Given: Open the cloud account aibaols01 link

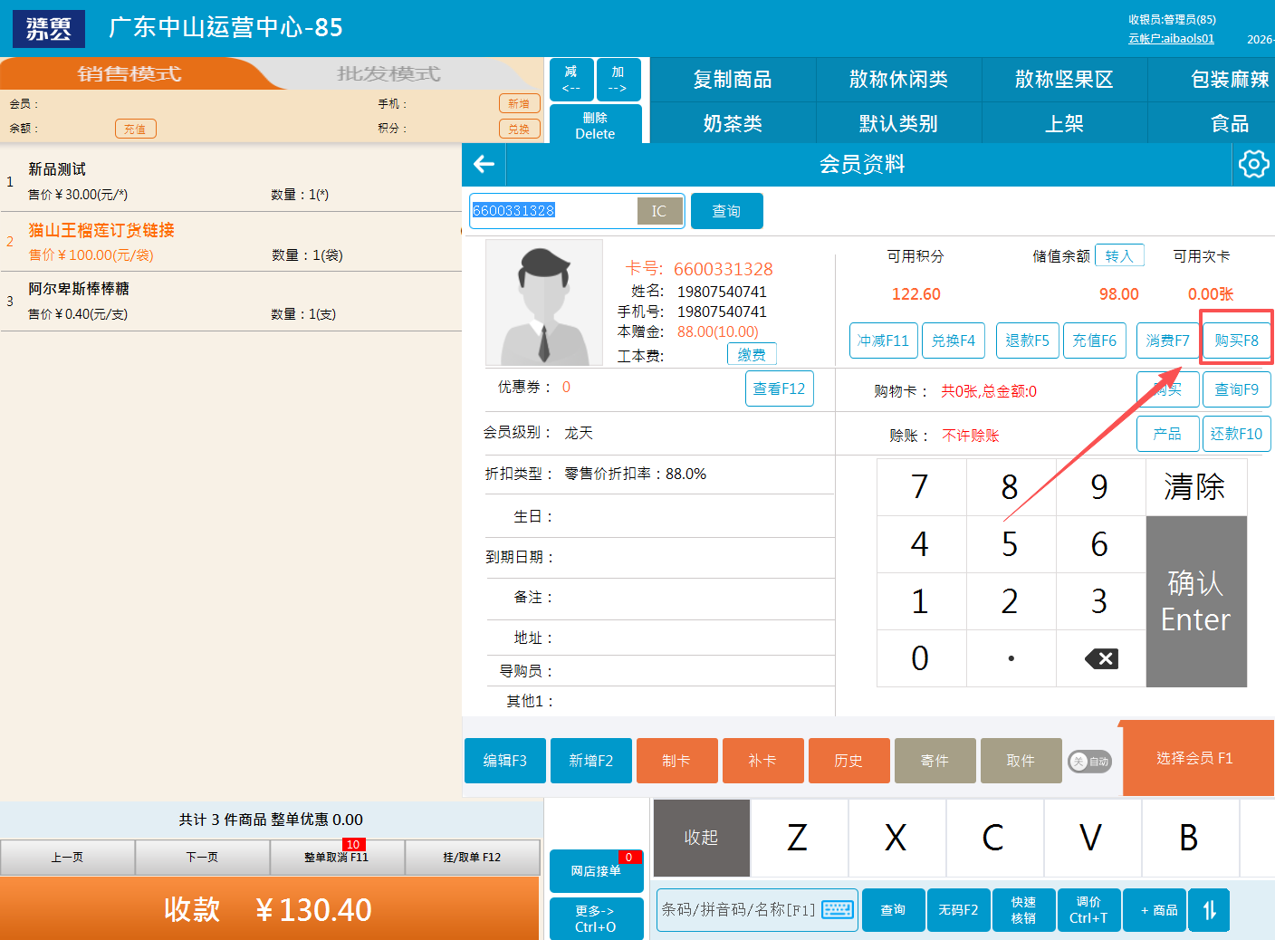Looking at the screenshot, I should tap(1171, 39).
